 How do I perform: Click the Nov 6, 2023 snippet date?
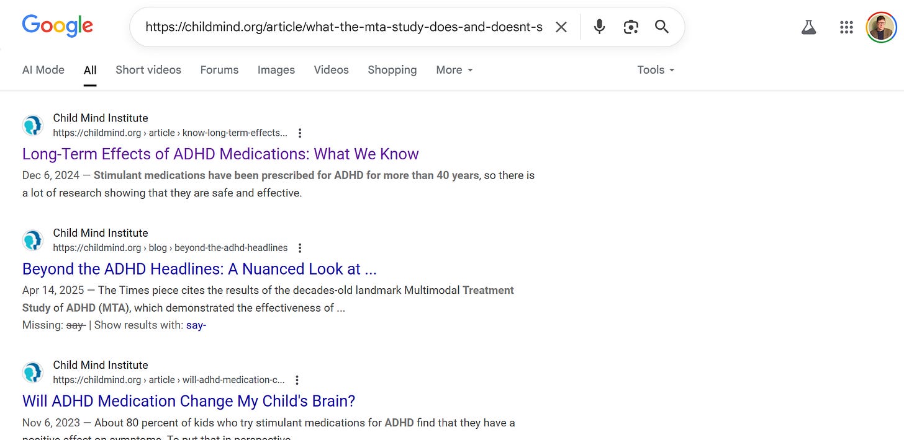51,423
